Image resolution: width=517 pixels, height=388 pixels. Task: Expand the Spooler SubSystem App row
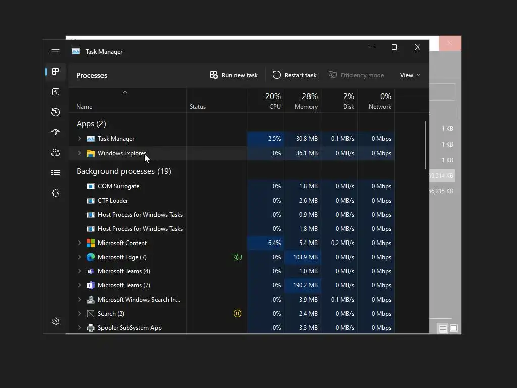79,327
